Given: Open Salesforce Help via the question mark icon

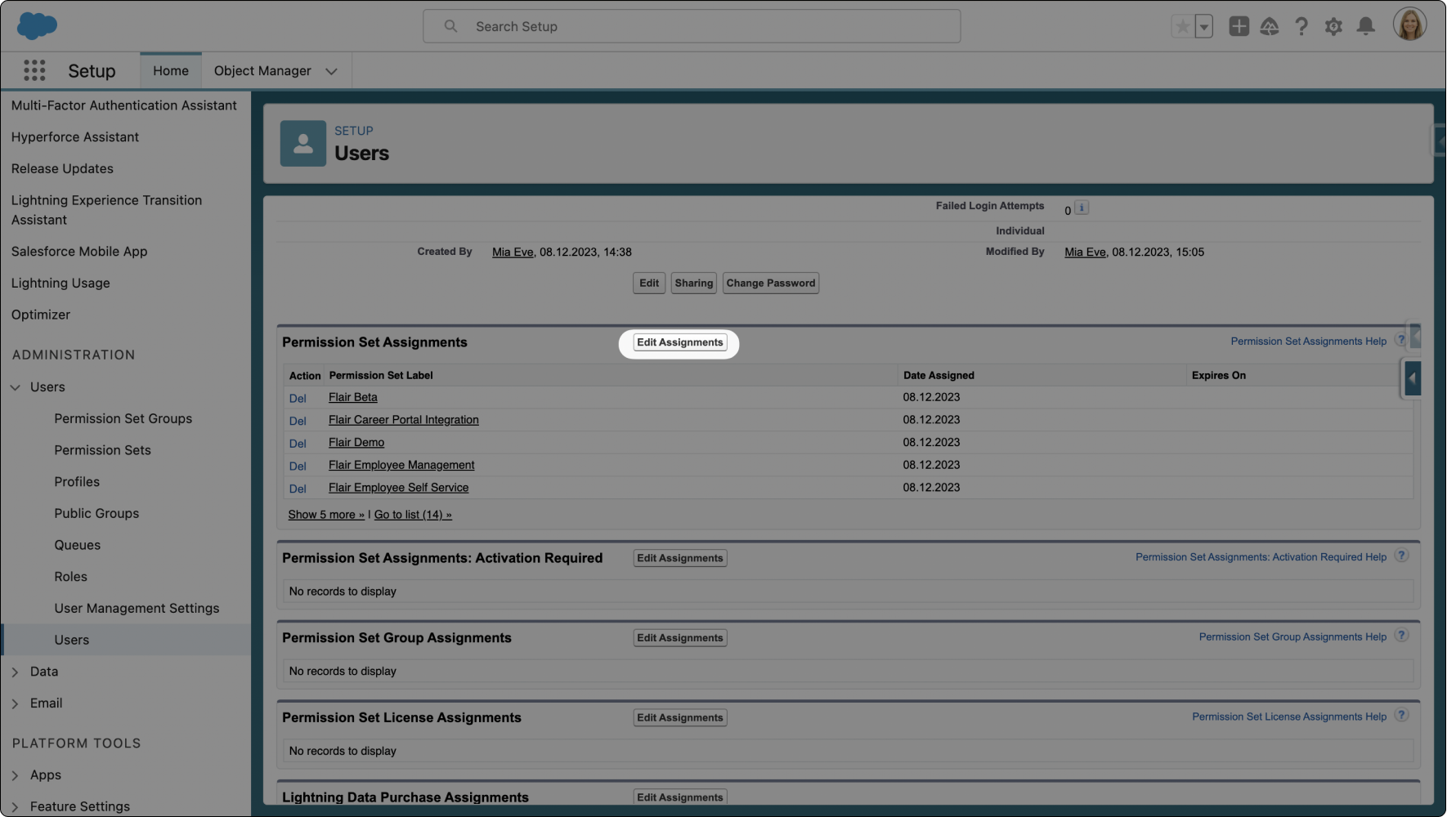Looking at the screenshot, I should point(1301,25).
